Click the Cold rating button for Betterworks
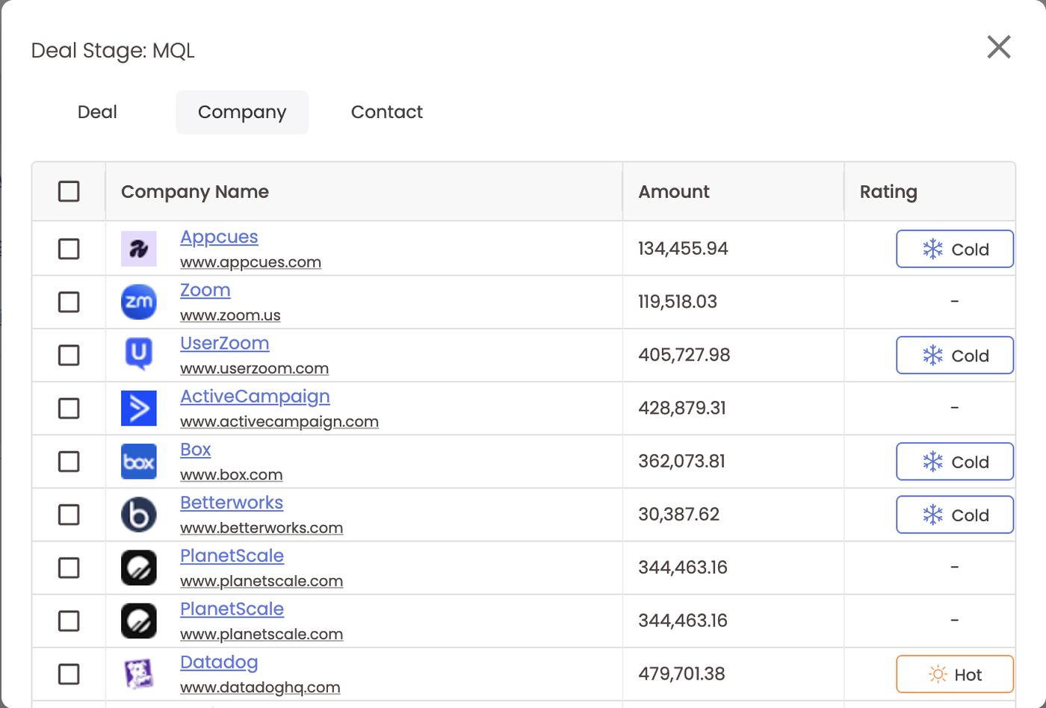Screen dimensions: 1046x708 tap(955, 515)
